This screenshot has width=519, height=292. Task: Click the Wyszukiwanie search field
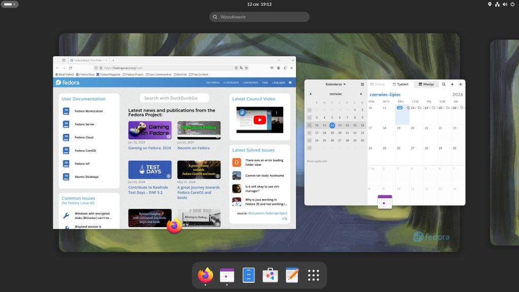[259, 17]
